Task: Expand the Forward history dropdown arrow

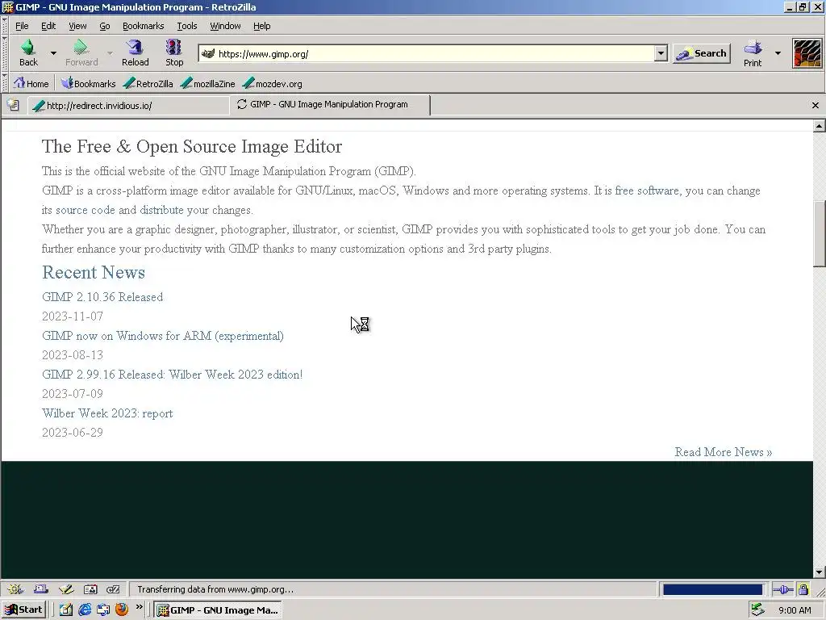Action: pos(110,53)
